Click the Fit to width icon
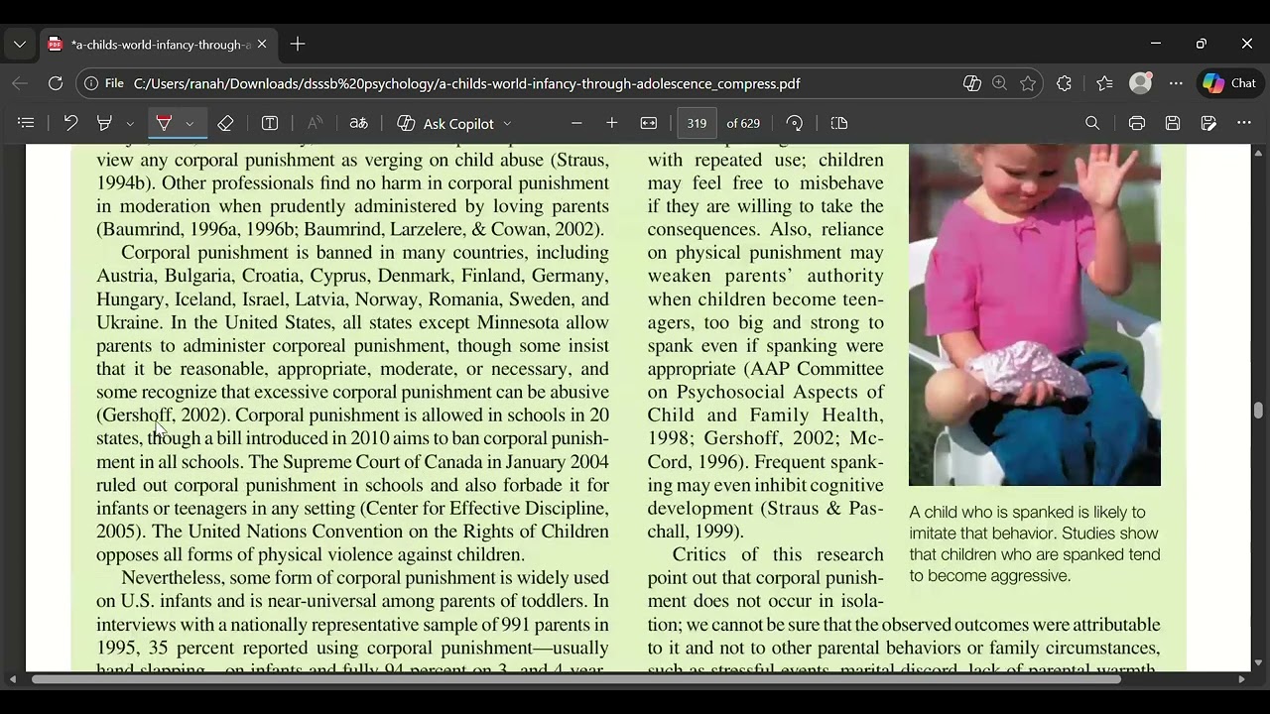Image resolution: width=1270 pixels, height=714 pixels. click(x=649, y=123)
